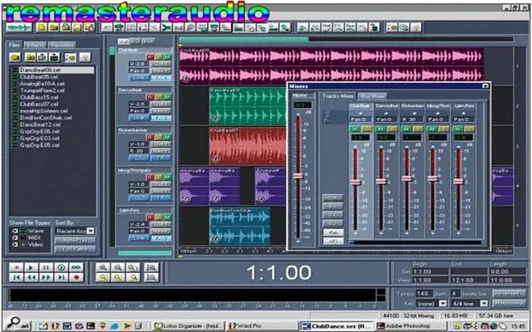Click the Tempo 140 bpm field

[x=424, y=293]
